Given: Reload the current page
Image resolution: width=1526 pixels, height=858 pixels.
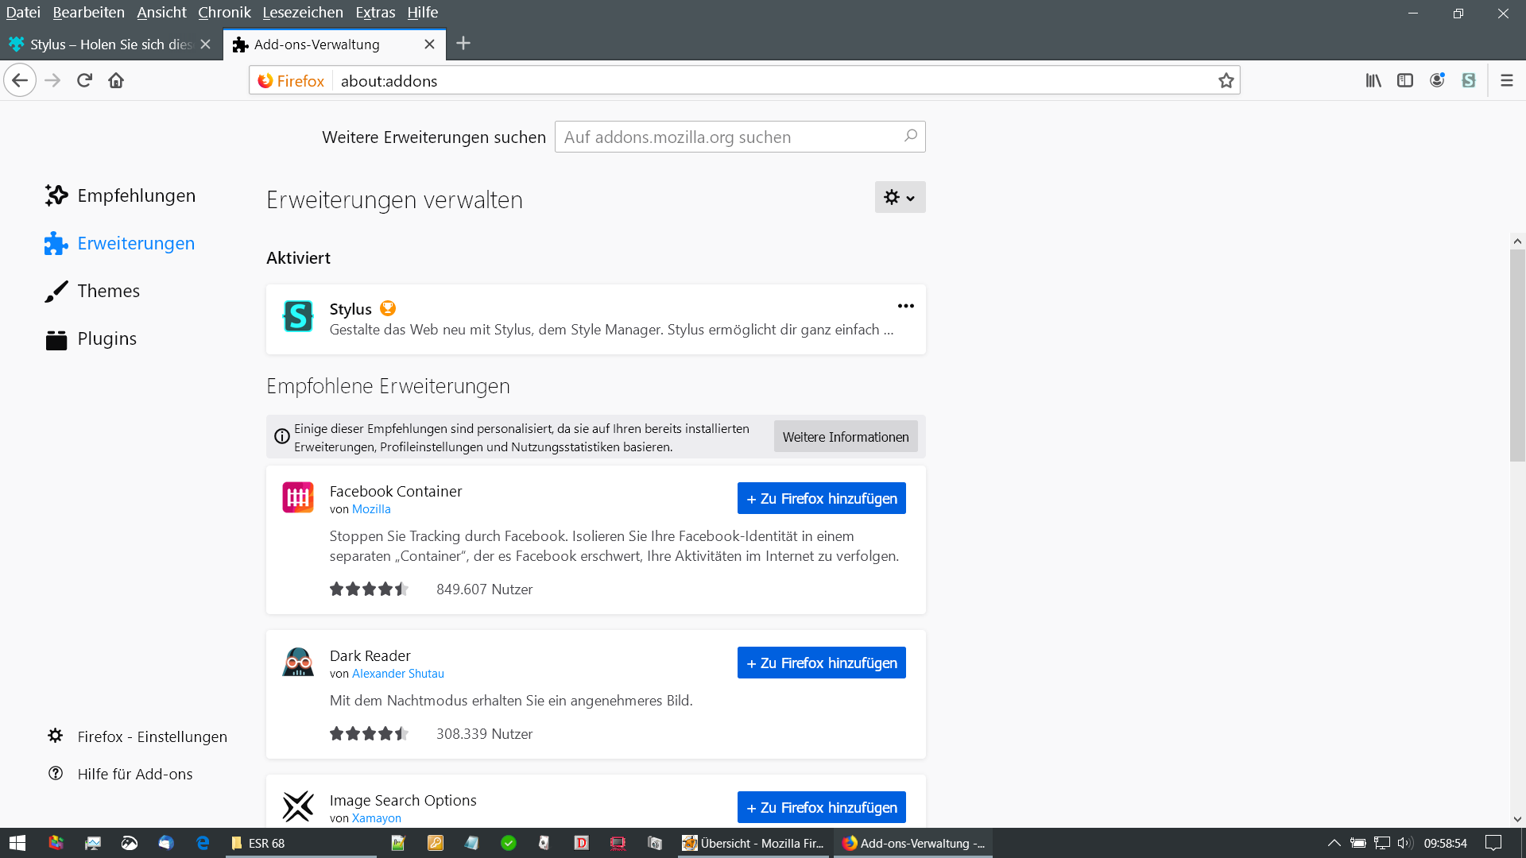Looking at the screenshot, I should (84, 80).
